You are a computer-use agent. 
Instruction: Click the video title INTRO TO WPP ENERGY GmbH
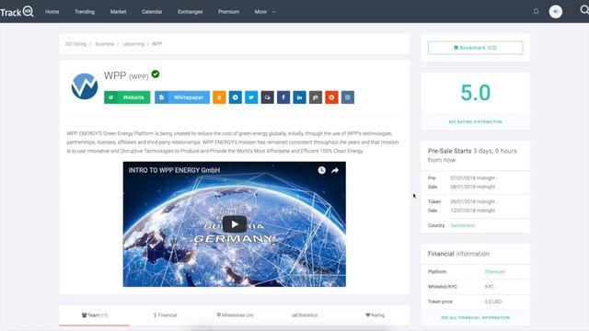(174, 170)
